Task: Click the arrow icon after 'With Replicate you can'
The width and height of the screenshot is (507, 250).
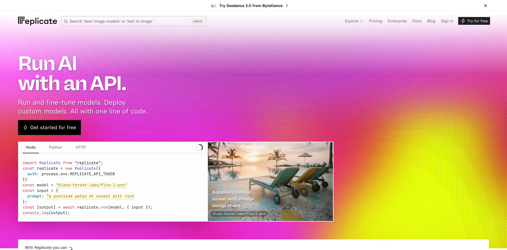Action: coord(71,248)
